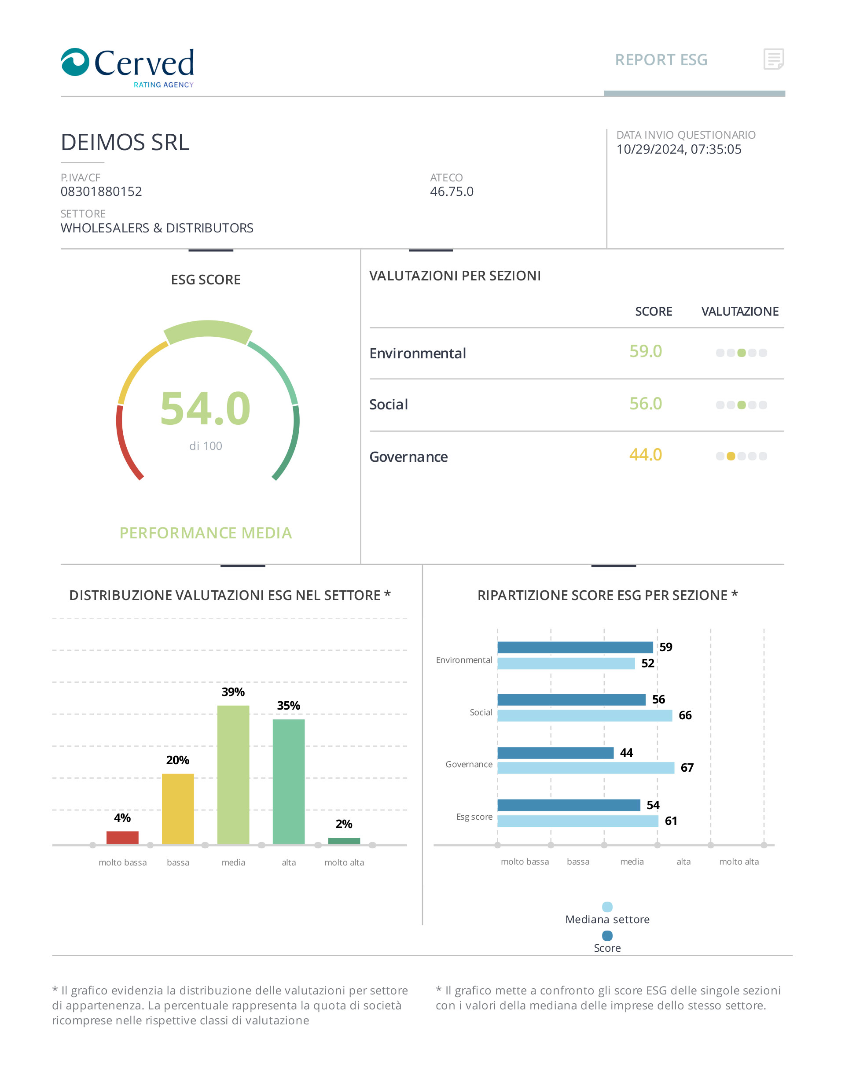This screenshot has height=1075, width=845.
Task: Click the Social score 56.0
Action: [646, 403]
